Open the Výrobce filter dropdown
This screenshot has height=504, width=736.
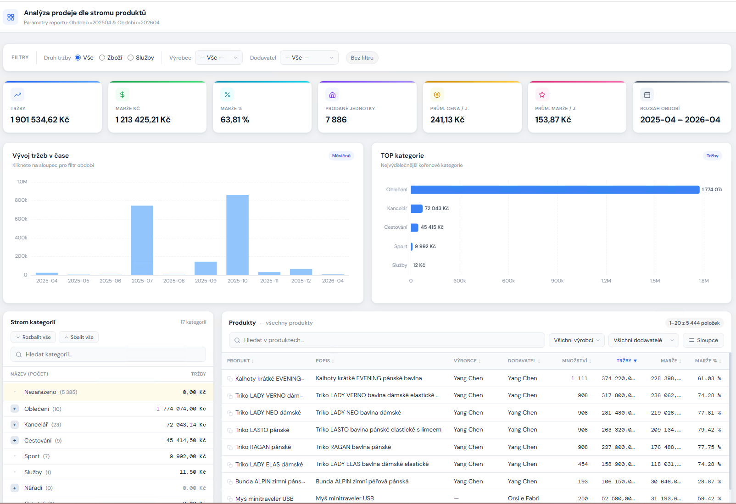click(x=218, y=58)
